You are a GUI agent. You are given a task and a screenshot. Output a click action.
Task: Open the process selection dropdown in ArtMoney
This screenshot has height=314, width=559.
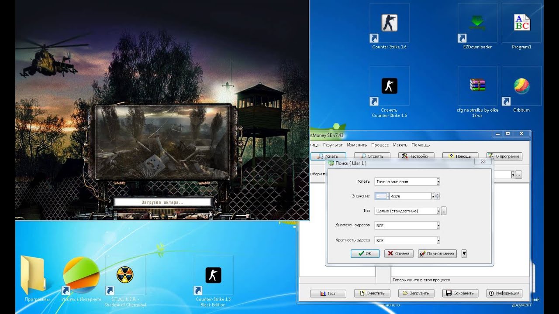point(513,174)
